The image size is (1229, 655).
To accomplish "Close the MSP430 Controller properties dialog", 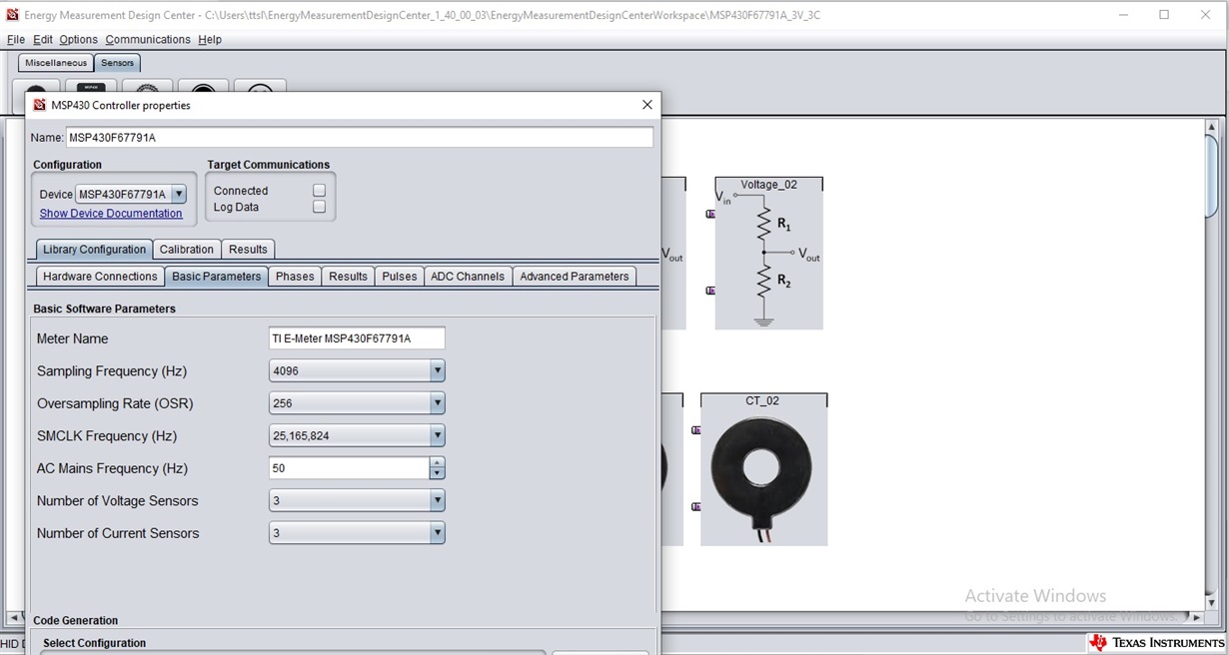I will 646,105.
